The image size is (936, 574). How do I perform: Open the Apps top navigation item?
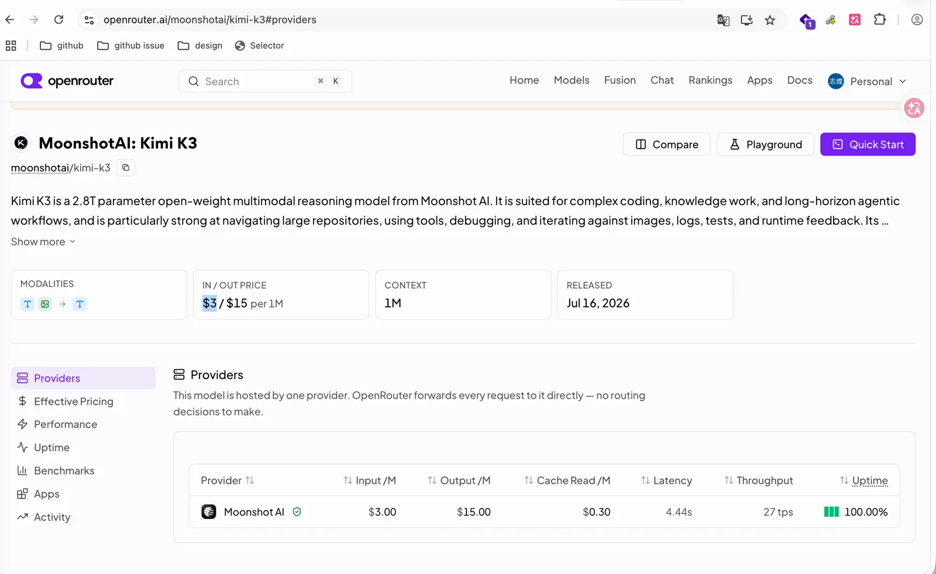click(x=760, y=80)
